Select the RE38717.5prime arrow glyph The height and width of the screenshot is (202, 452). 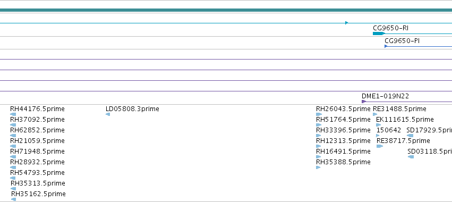coord(380,146)
